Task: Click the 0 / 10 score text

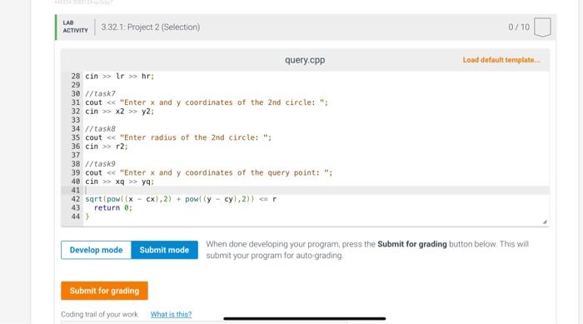Action: (519, 27)
